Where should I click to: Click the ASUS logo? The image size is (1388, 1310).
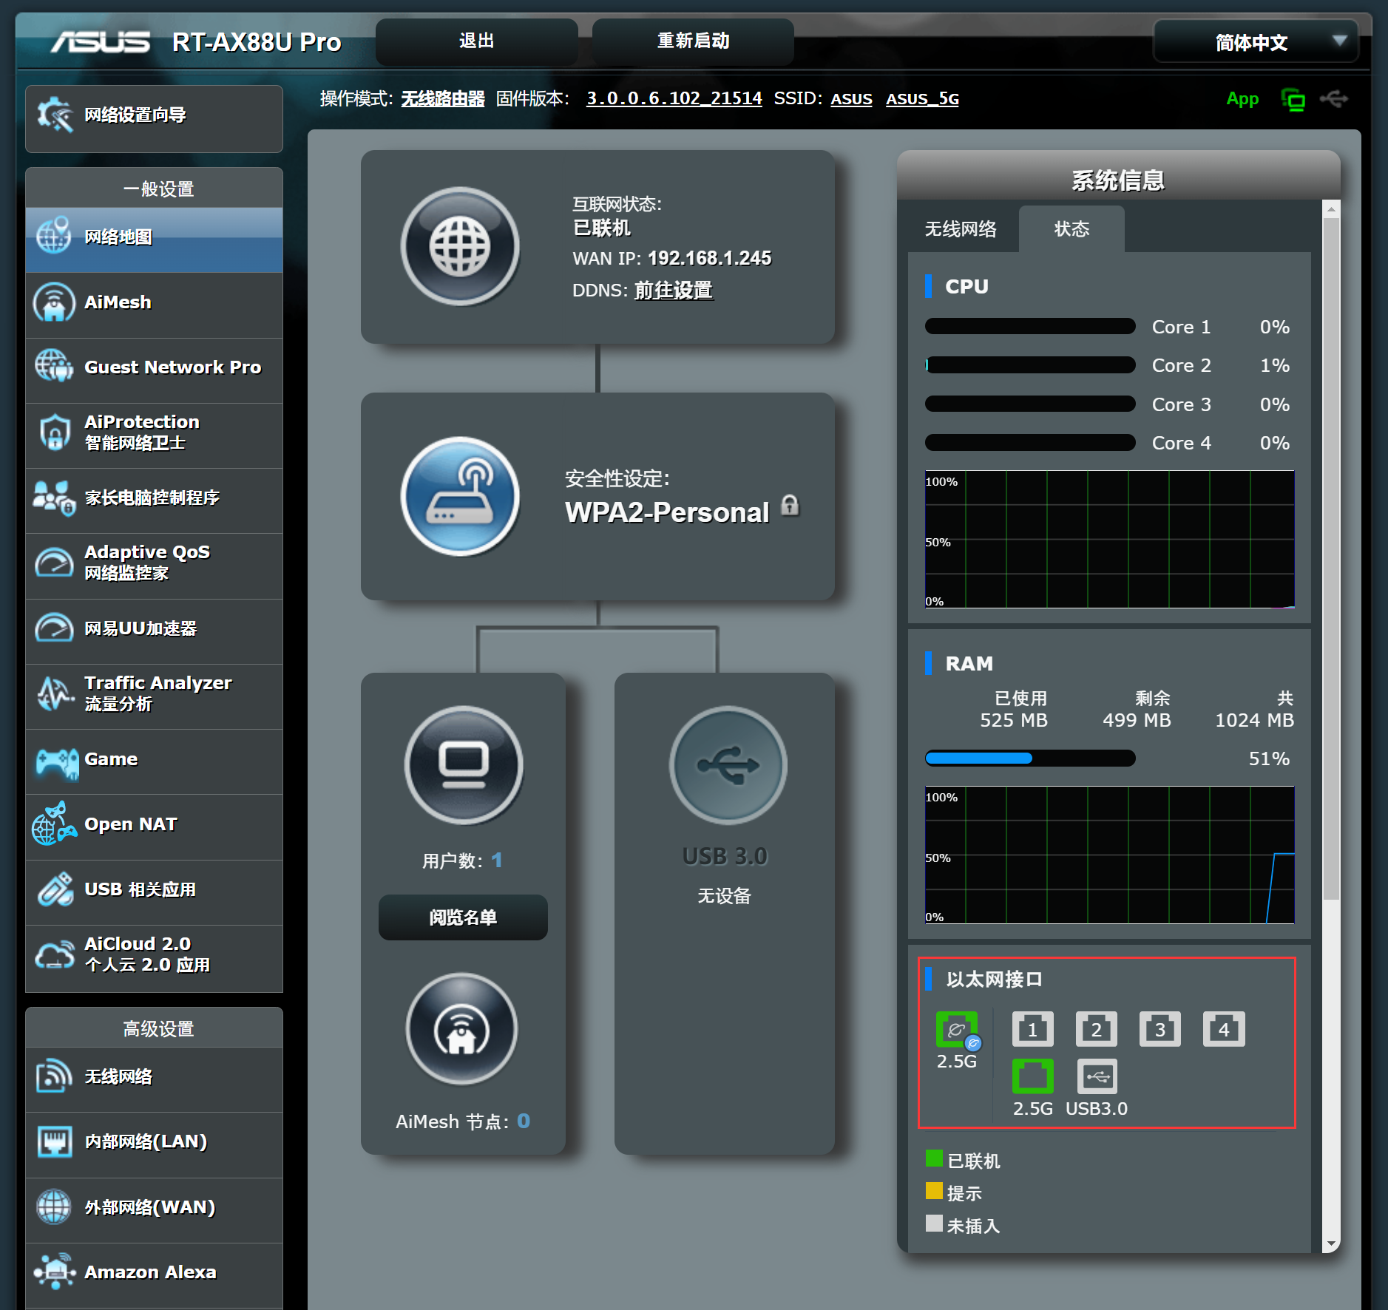pyautogui.click(x=100, y=41)
